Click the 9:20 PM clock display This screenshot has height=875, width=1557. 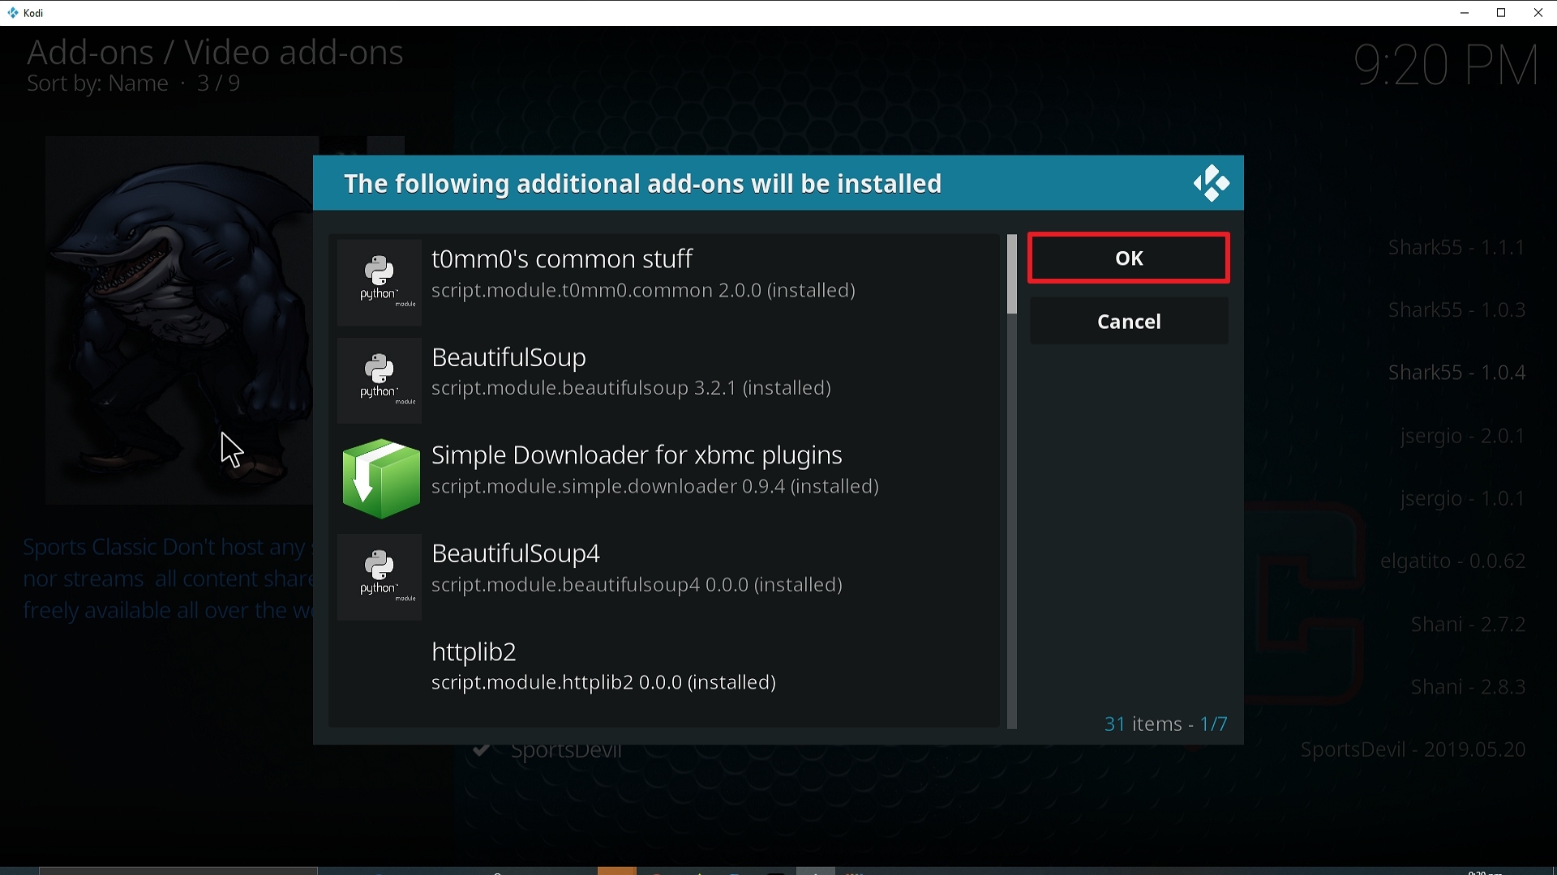(1446, 66)
